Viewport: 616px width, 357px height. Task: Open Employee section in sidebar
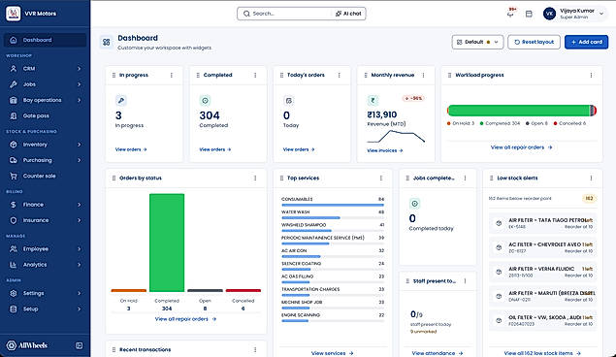[x=46, y=249]
